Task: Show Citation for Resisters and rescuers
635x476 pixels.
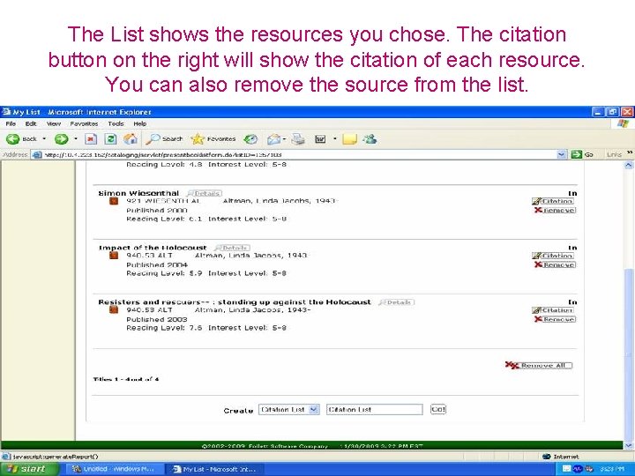Action: pyautogui.click(x=553, y=310)
